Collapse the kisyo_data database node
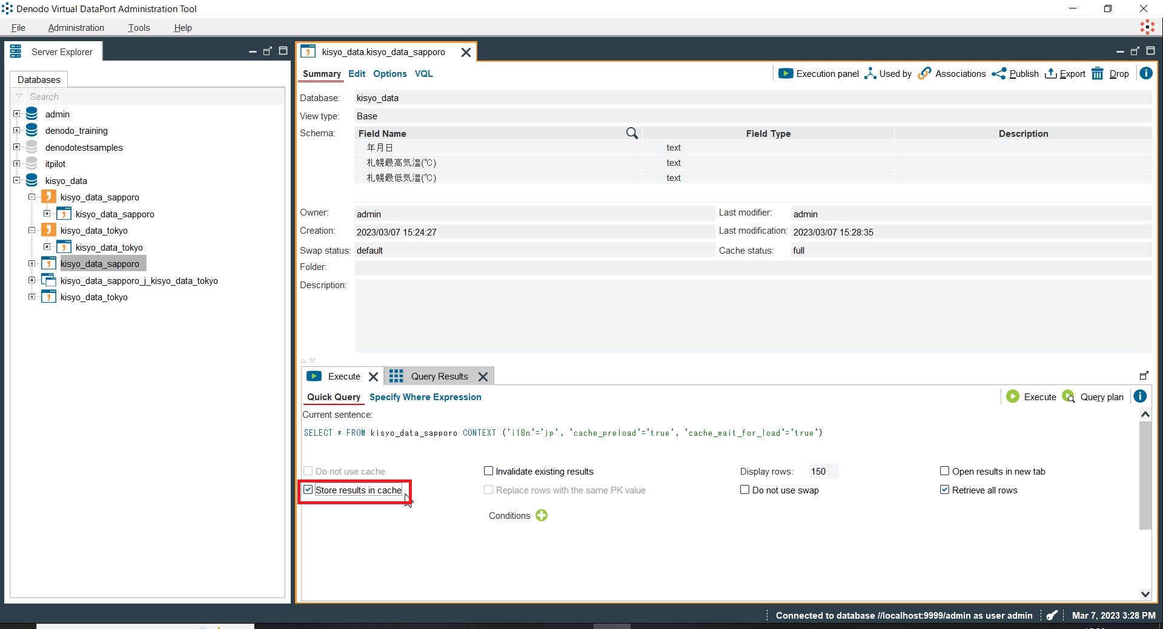1163x629 pixels. [17, 180]
